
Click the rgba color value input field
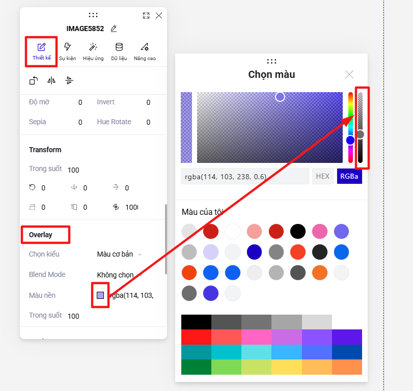coord(244,177)
